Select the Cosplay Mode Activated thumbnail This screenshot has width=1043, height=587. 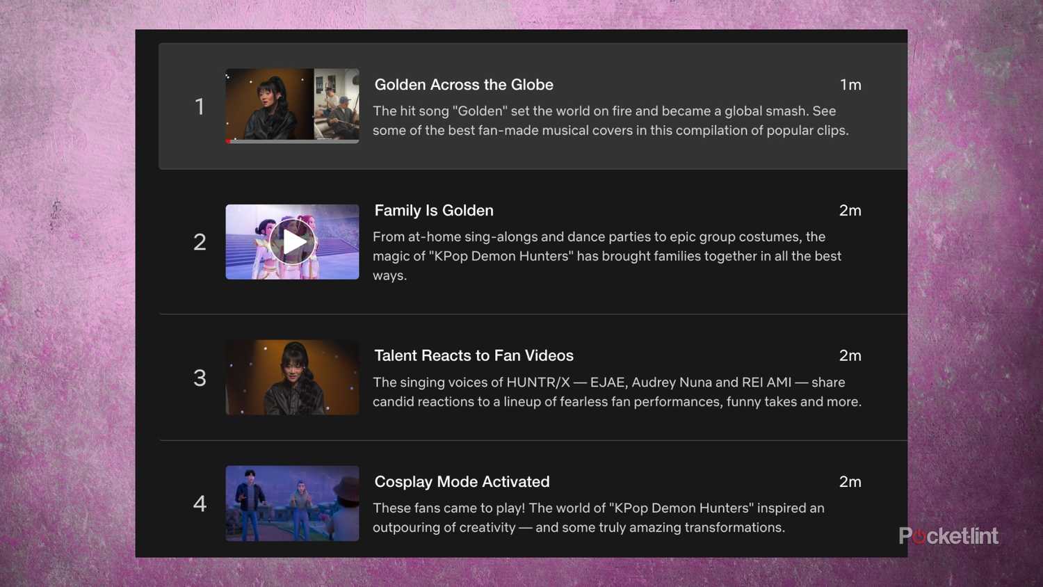[292, 504]
